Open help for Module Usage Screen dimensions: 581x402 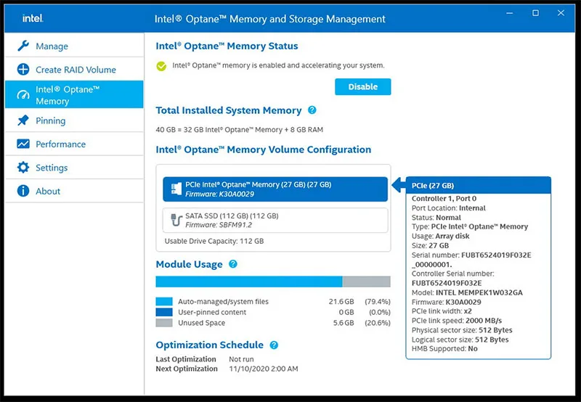[232, 264]
